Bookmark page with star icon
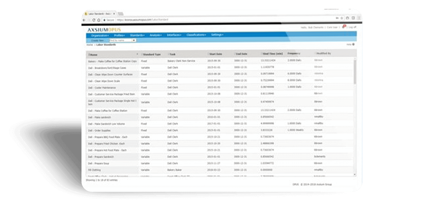 point(341,18)
